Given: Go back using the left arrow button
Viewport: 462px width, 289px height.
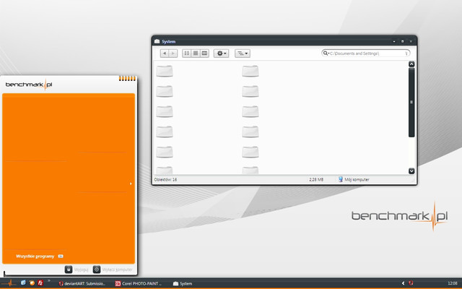Looking at the screenshot, I should pyautogui.click(x=165, y=53).
